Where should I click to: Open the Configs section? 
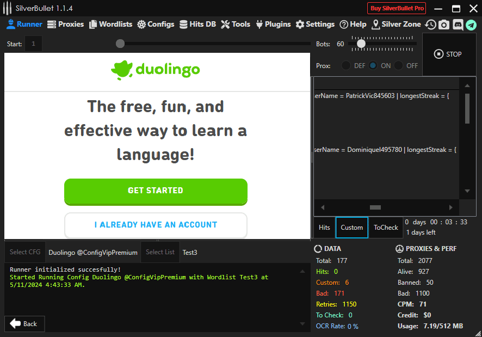tap(156, 24)
